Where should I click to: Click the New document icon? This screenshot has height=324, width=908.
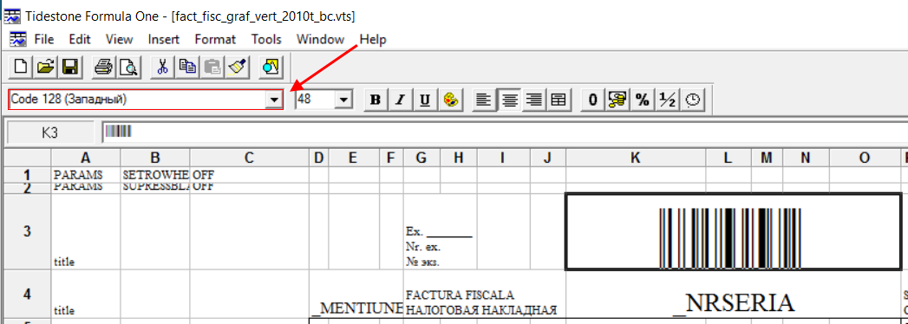20,67
